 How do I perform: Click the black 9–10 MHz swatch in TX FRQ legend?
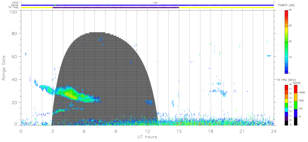[286, 123]
